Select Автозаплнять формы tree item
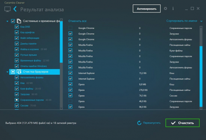The width and height of the screenshot is (206, 140). (x=32, y=77)
